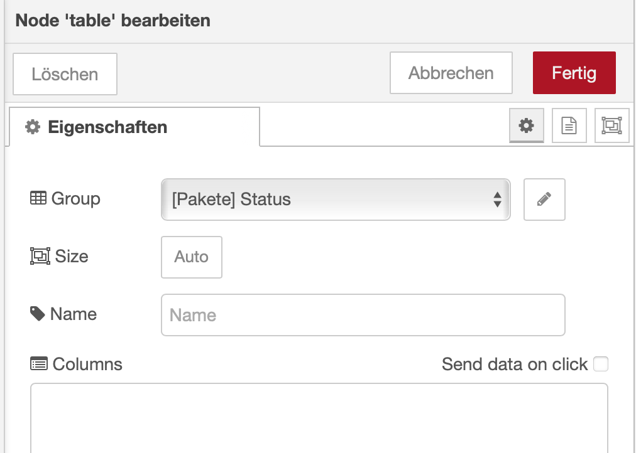This screenshot has height=453, width=636.
Task: Click the tag icon beside Name
Action: click(x=38, y=313)
